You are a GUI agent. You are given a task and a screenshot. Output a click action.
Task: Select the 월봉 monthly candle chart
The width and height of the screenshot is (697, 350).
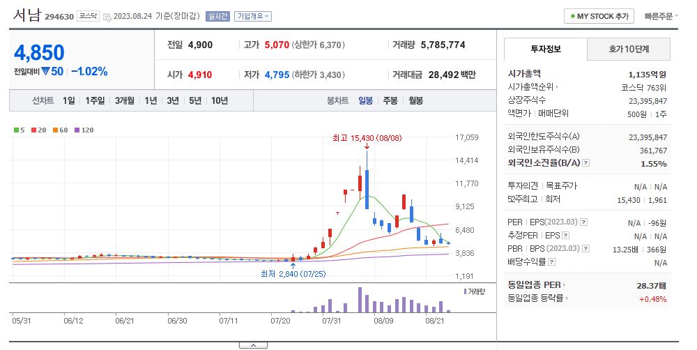point(416,101)
